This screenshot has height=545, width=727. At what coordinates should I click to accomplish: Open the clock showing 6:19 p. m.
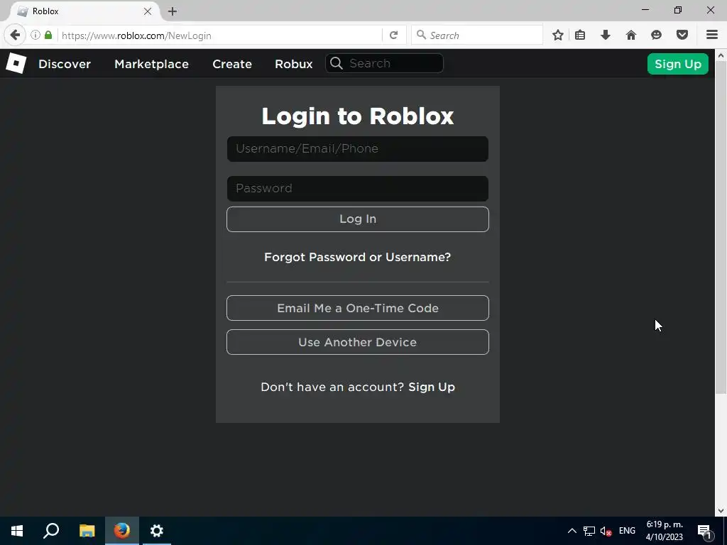click(665, 531)
